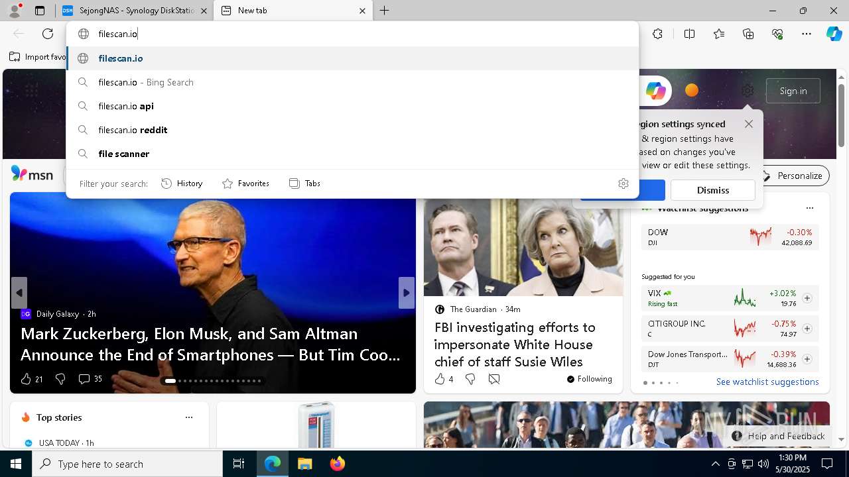
Task: Open Settings and more ellipsis menu
Action: click(x=807, y=34)
